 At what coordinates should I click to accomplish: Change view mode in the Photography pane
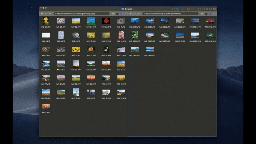point(113,14)
